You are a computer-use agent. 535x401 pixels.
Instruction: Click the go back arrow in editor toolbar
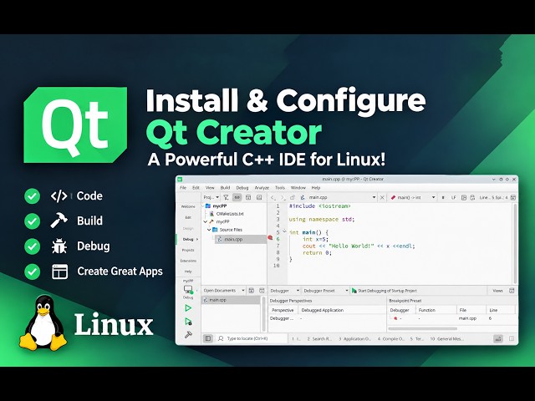tap(273, 197)
